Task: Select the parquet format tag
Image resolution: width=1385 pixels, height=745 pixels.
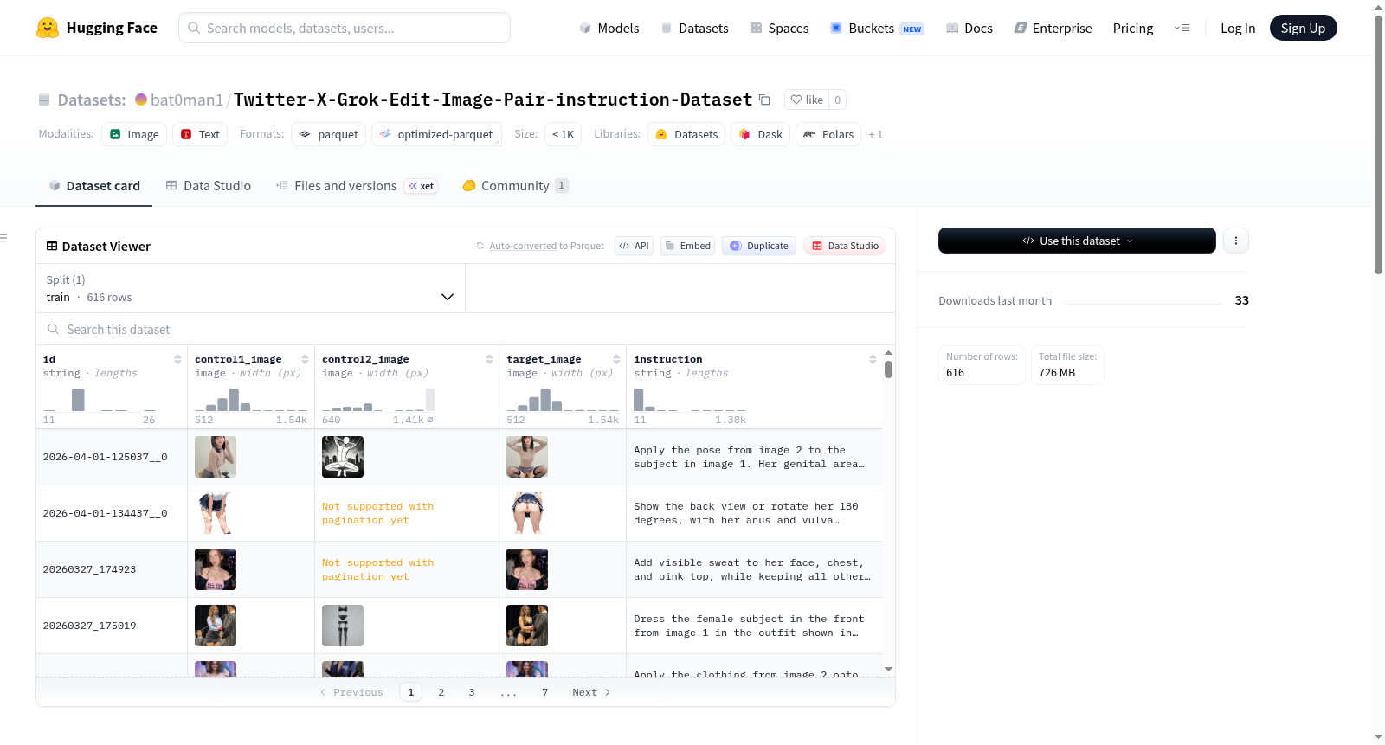Action: click(x=329, y=134)
